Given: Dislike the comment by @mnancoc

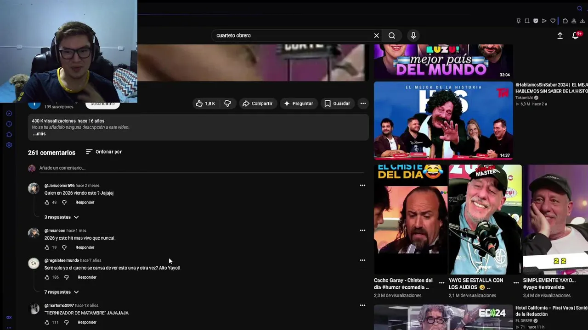Looking at the screenshot, I should click(64, 247).
